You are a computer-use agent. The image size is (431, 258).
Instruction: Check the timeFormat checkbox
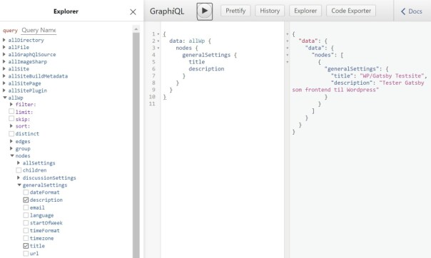pyautogui.click(x=26, y=230)
